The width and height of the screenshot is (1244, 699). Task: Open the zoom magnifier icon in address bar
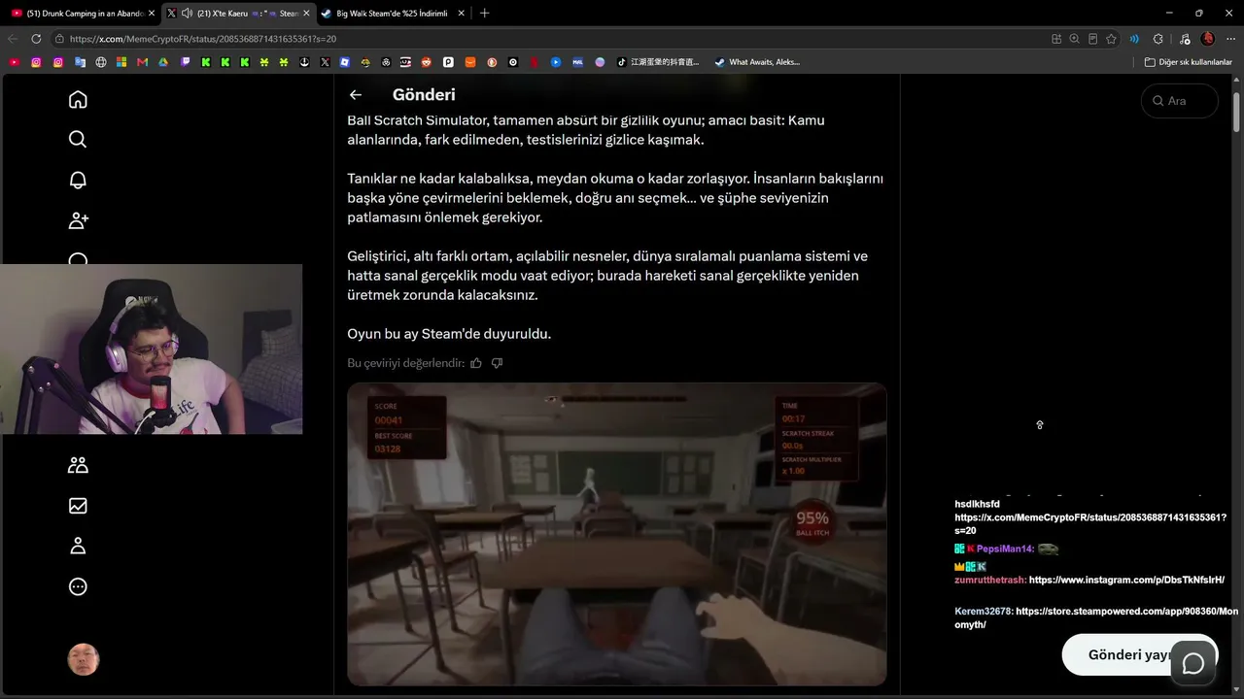(x=1074, y=39)
